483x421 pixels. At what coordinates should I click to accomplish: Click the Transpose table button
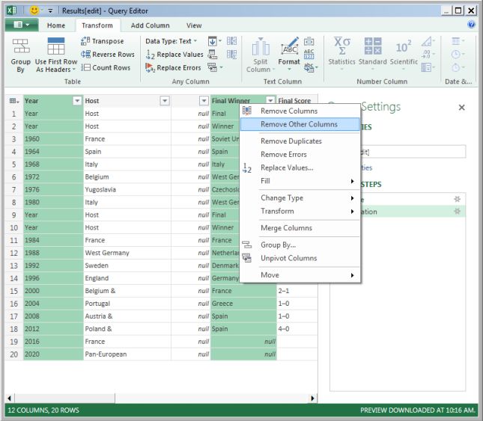[107, 41]
